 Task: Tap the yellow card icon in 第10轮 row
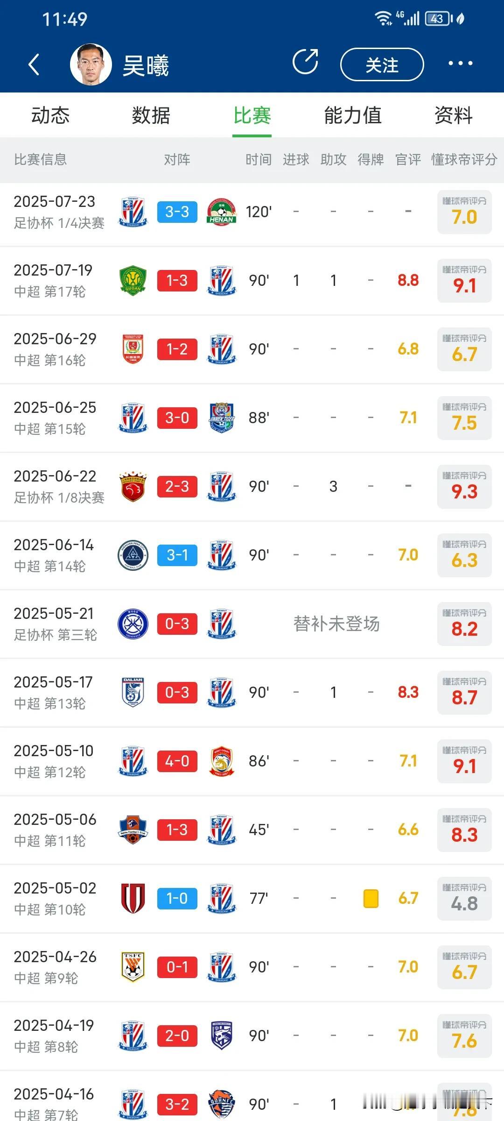coord(371,898)
